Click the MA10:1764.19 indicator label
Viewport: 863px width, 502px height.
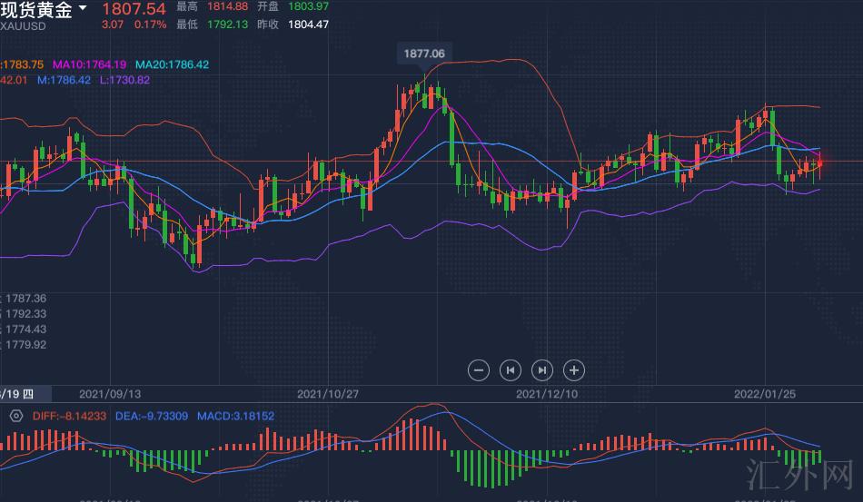(91, 65)
